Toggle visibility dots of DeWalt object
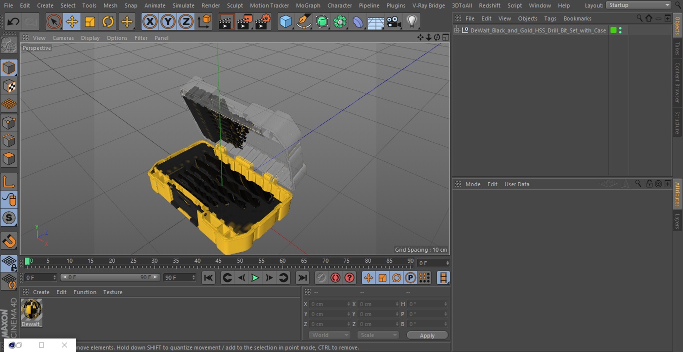The height and width of the screenshot is (352, 683). [x=620, y=30]
